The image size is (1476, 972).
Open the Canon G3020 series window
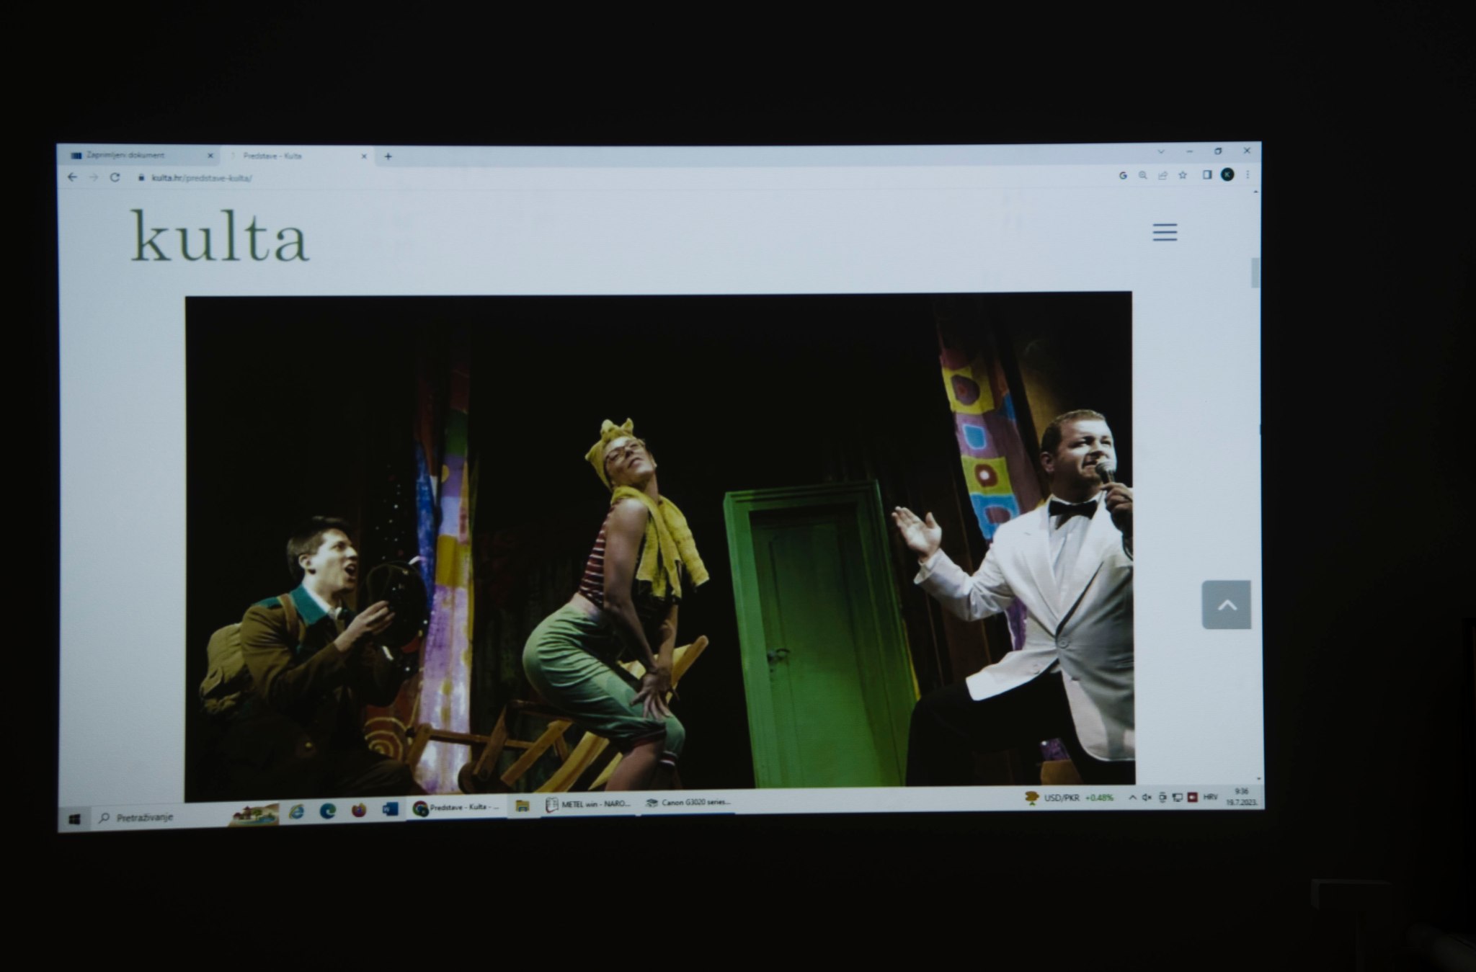pos(688,802)
